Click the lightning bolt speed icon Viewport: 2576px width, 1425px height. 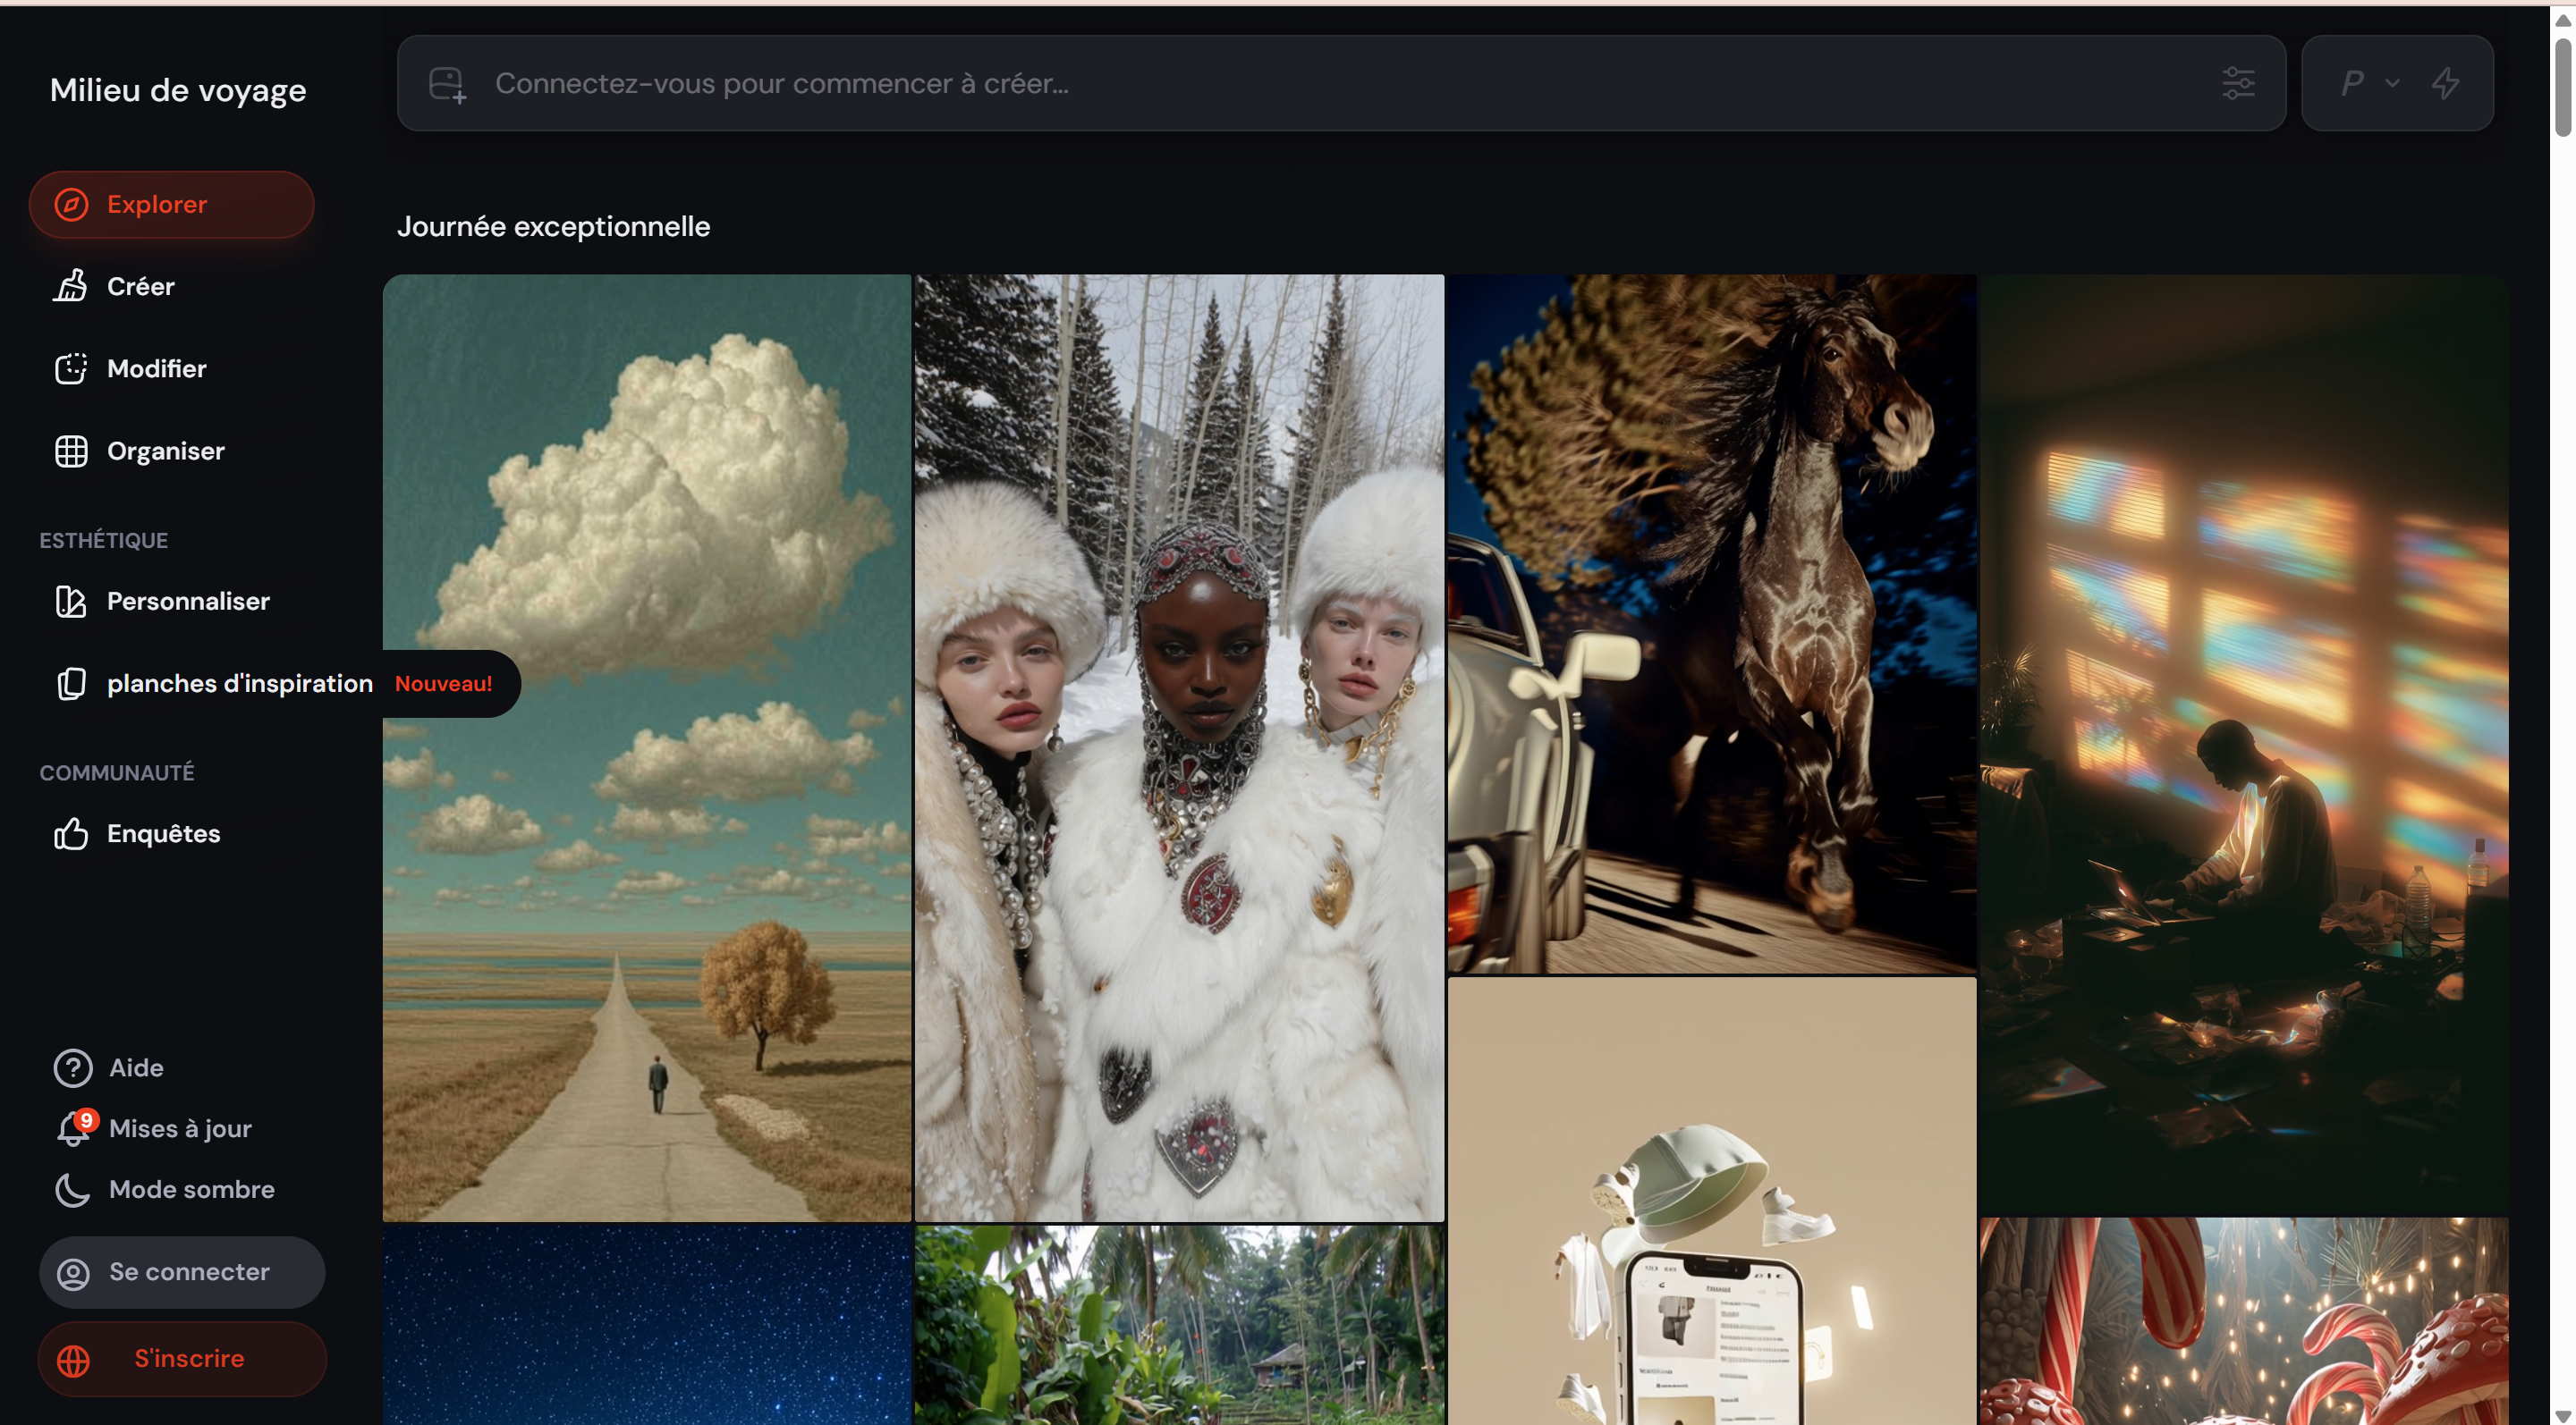tap(2445, 83)
